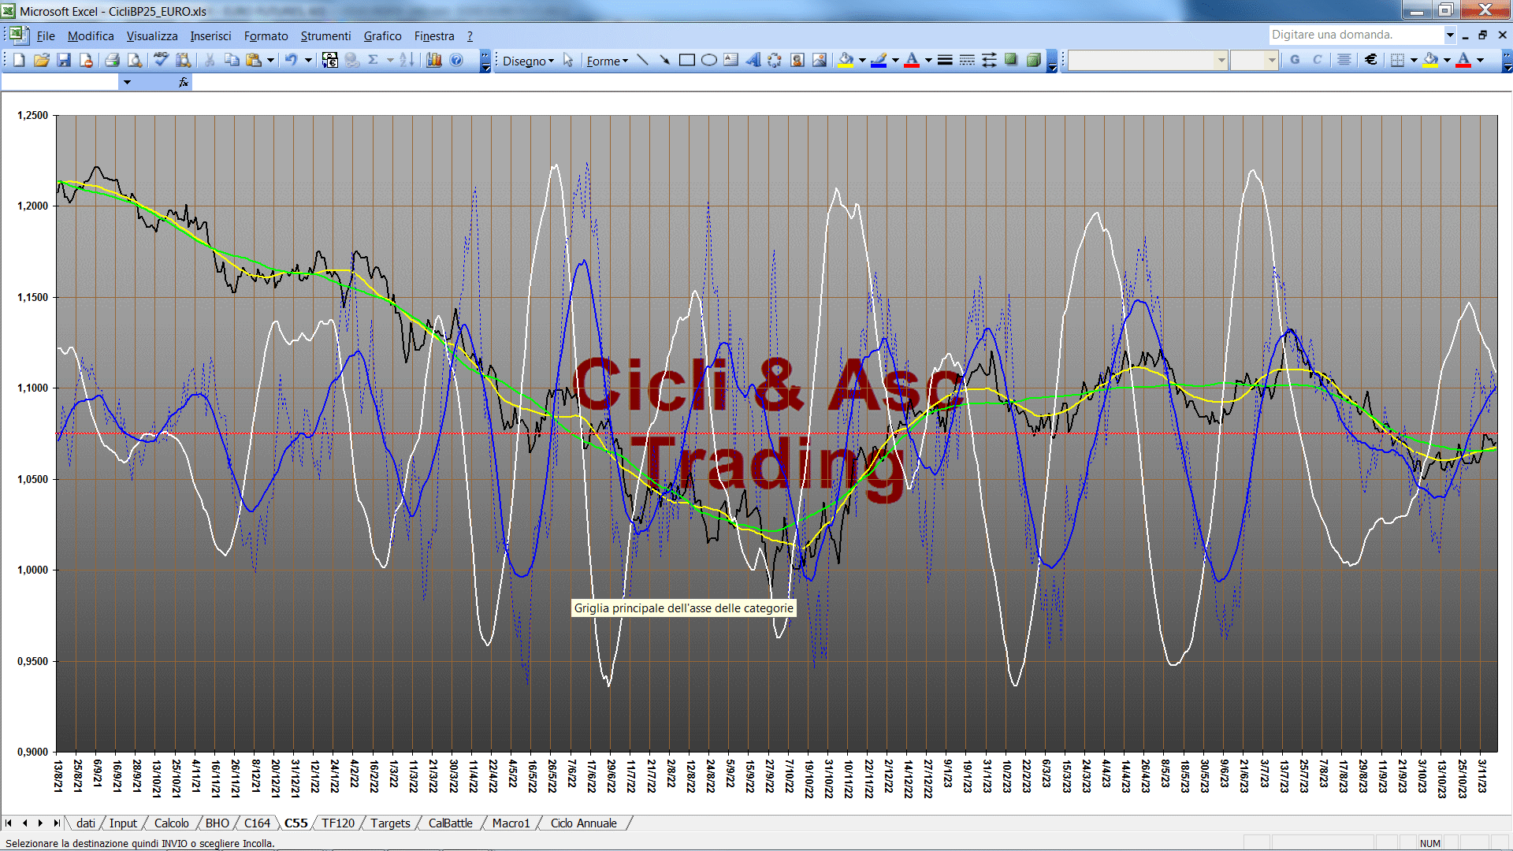
Task: Open 3-D Style settings
Action: (1033, 60)
